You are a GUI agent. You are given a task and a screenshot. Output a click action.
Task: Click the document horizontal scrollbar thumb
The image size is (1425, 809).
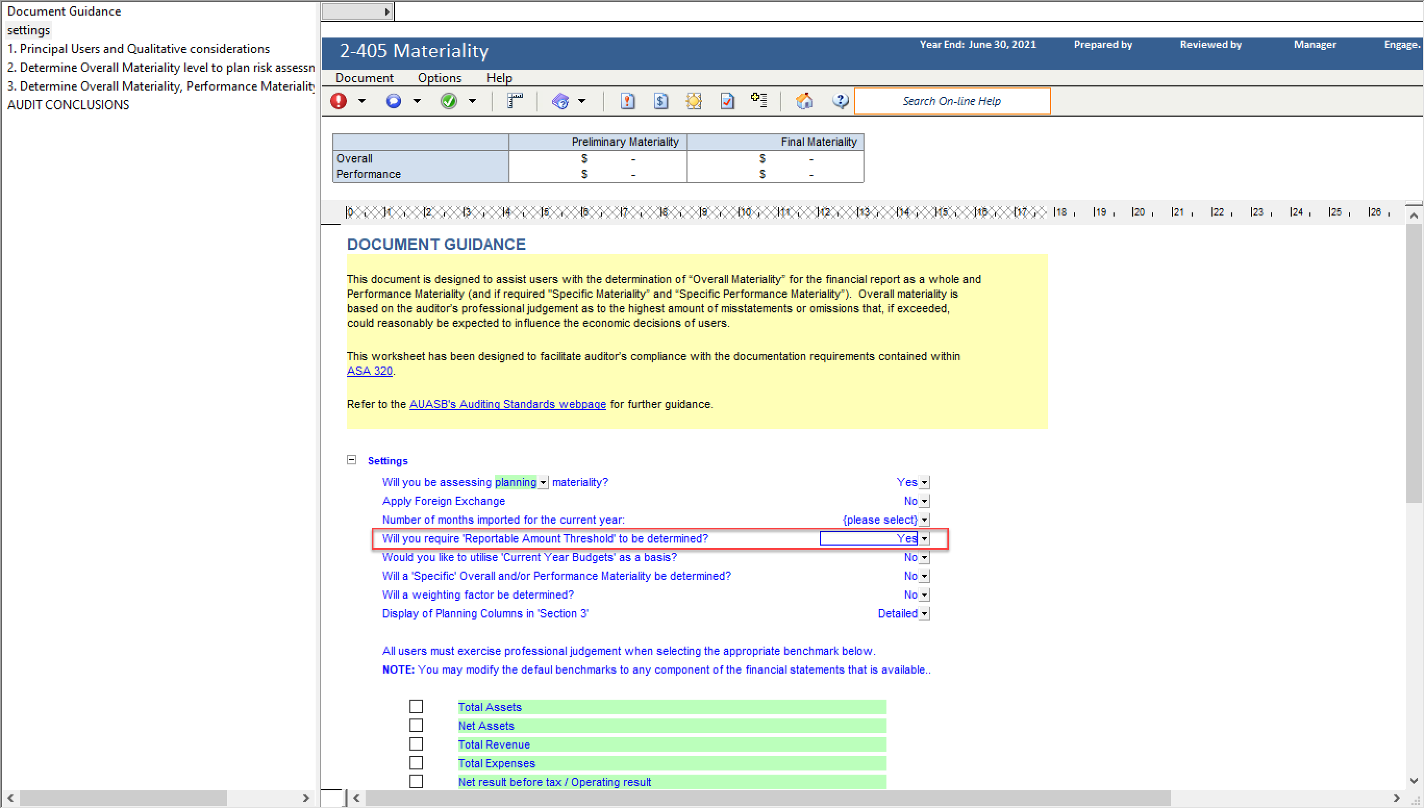[768, 799]
